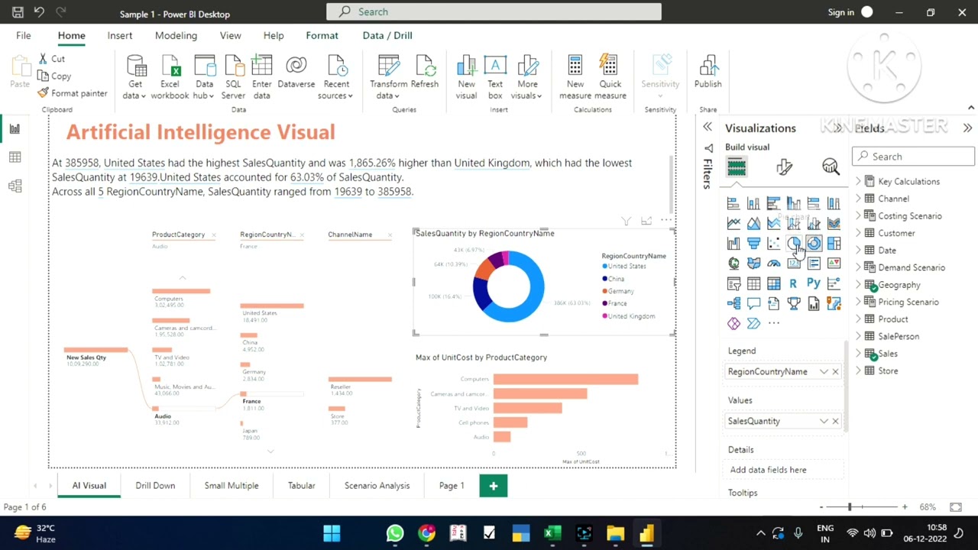Screen dimensions: 978x550
Task: Click the Quick measure button
Action: (610, 77)
